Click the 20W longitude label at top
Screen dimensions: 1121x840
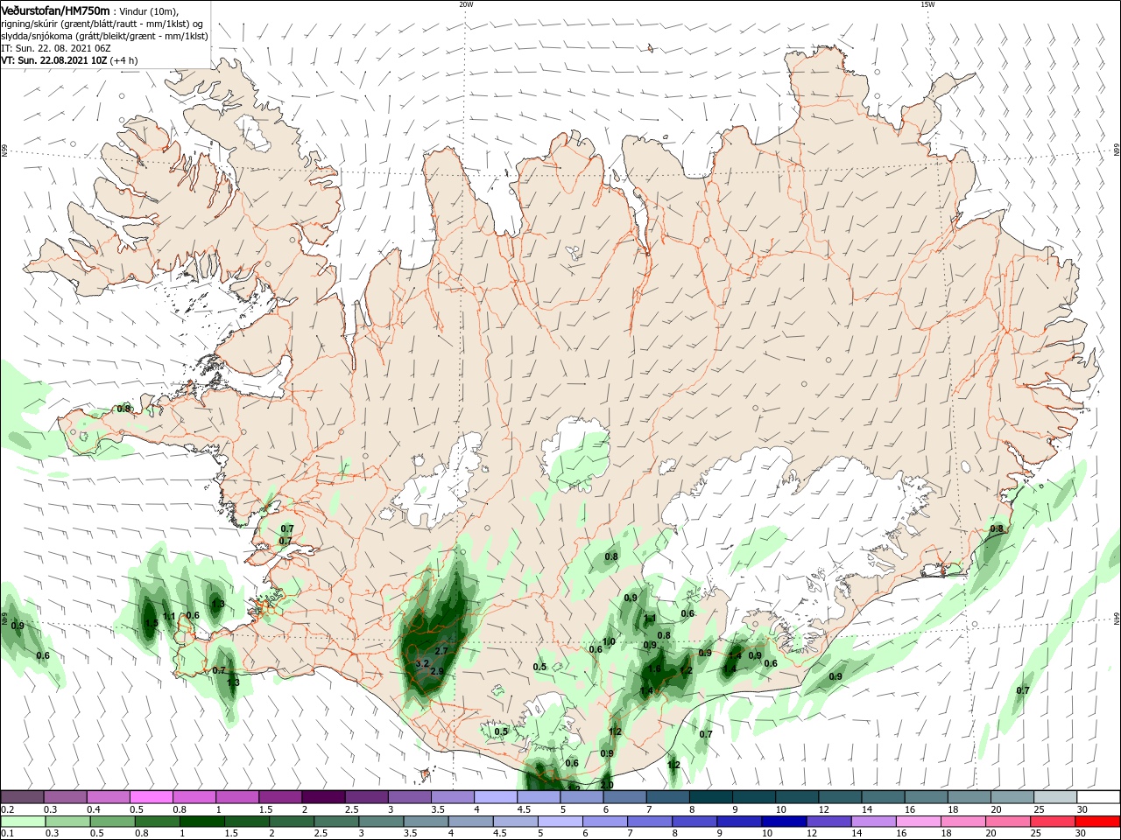[466, 4]
